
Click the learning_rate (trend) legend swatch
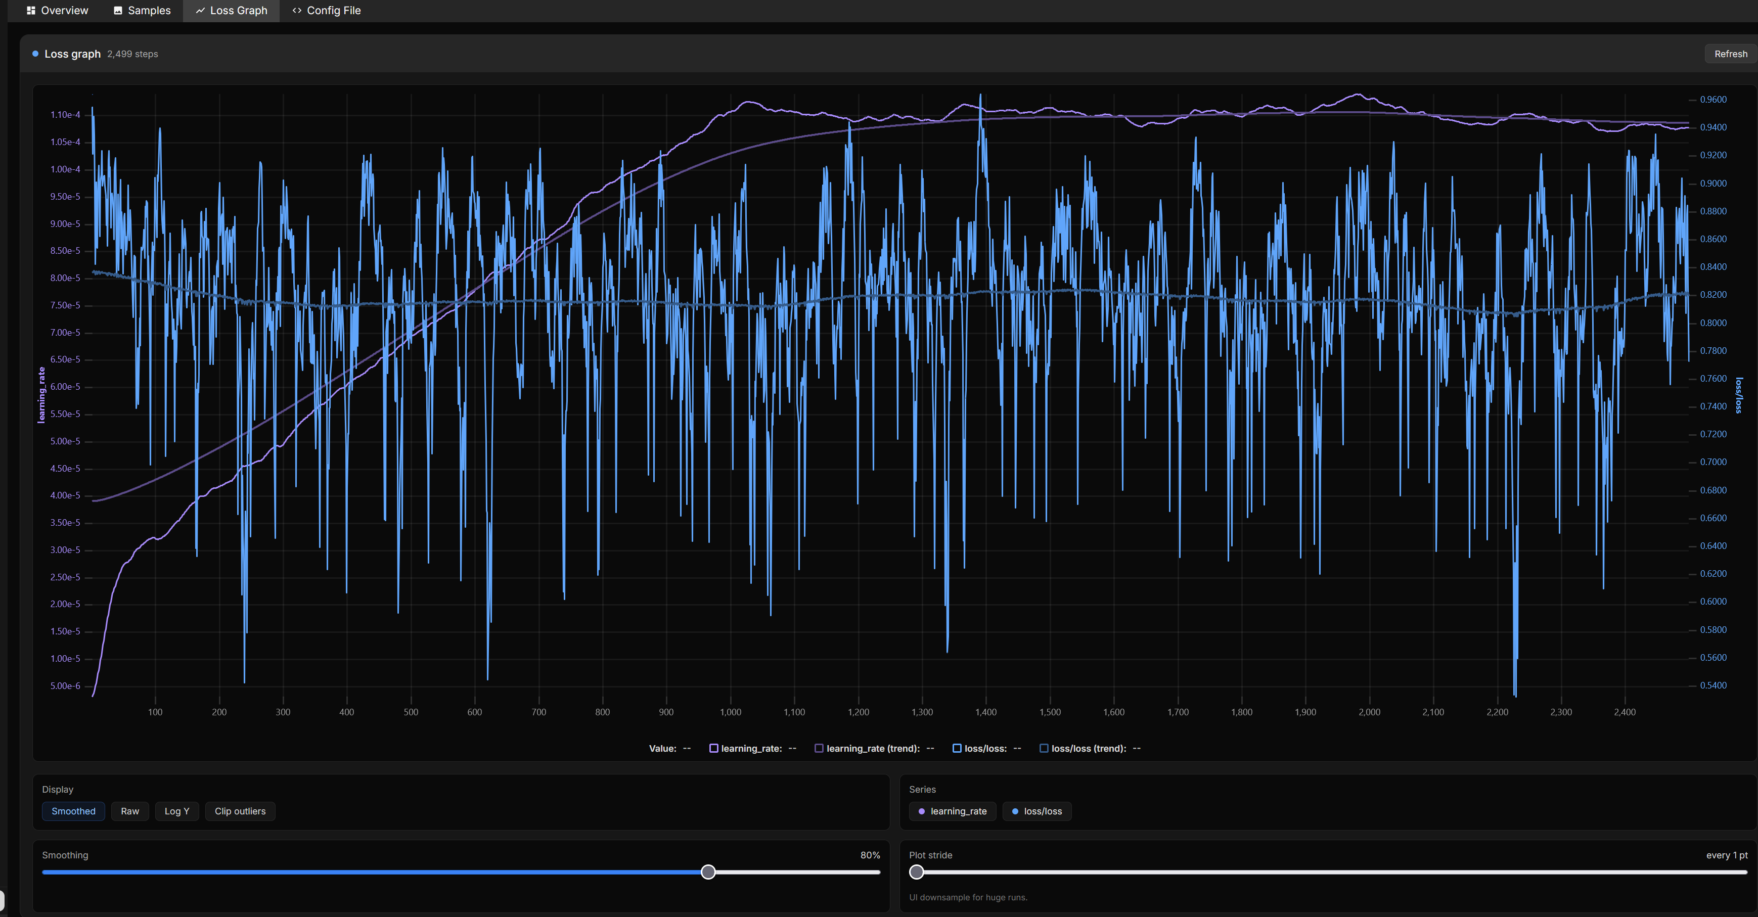819,749
